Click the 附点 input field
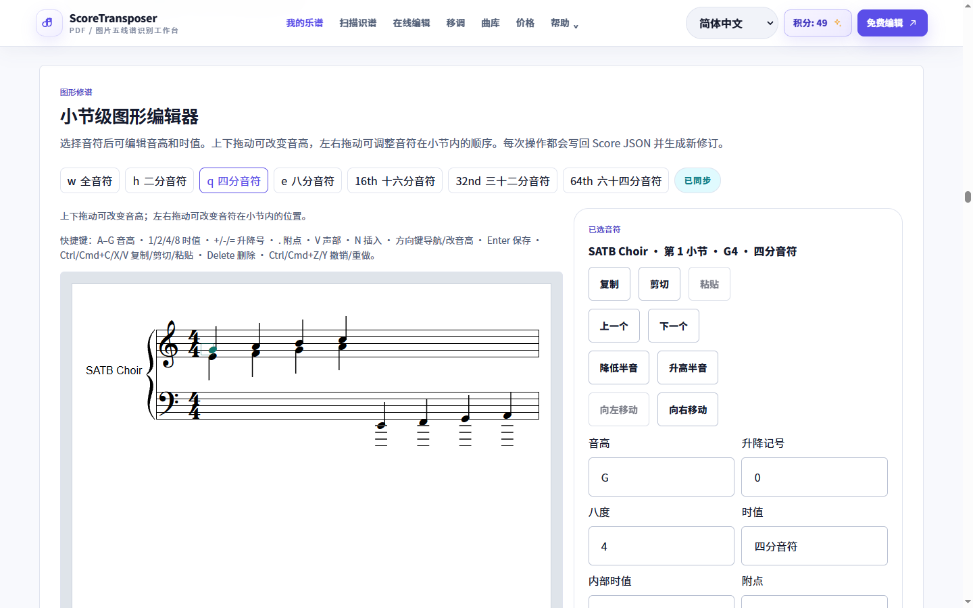973x608 pixels. [814, 601]
